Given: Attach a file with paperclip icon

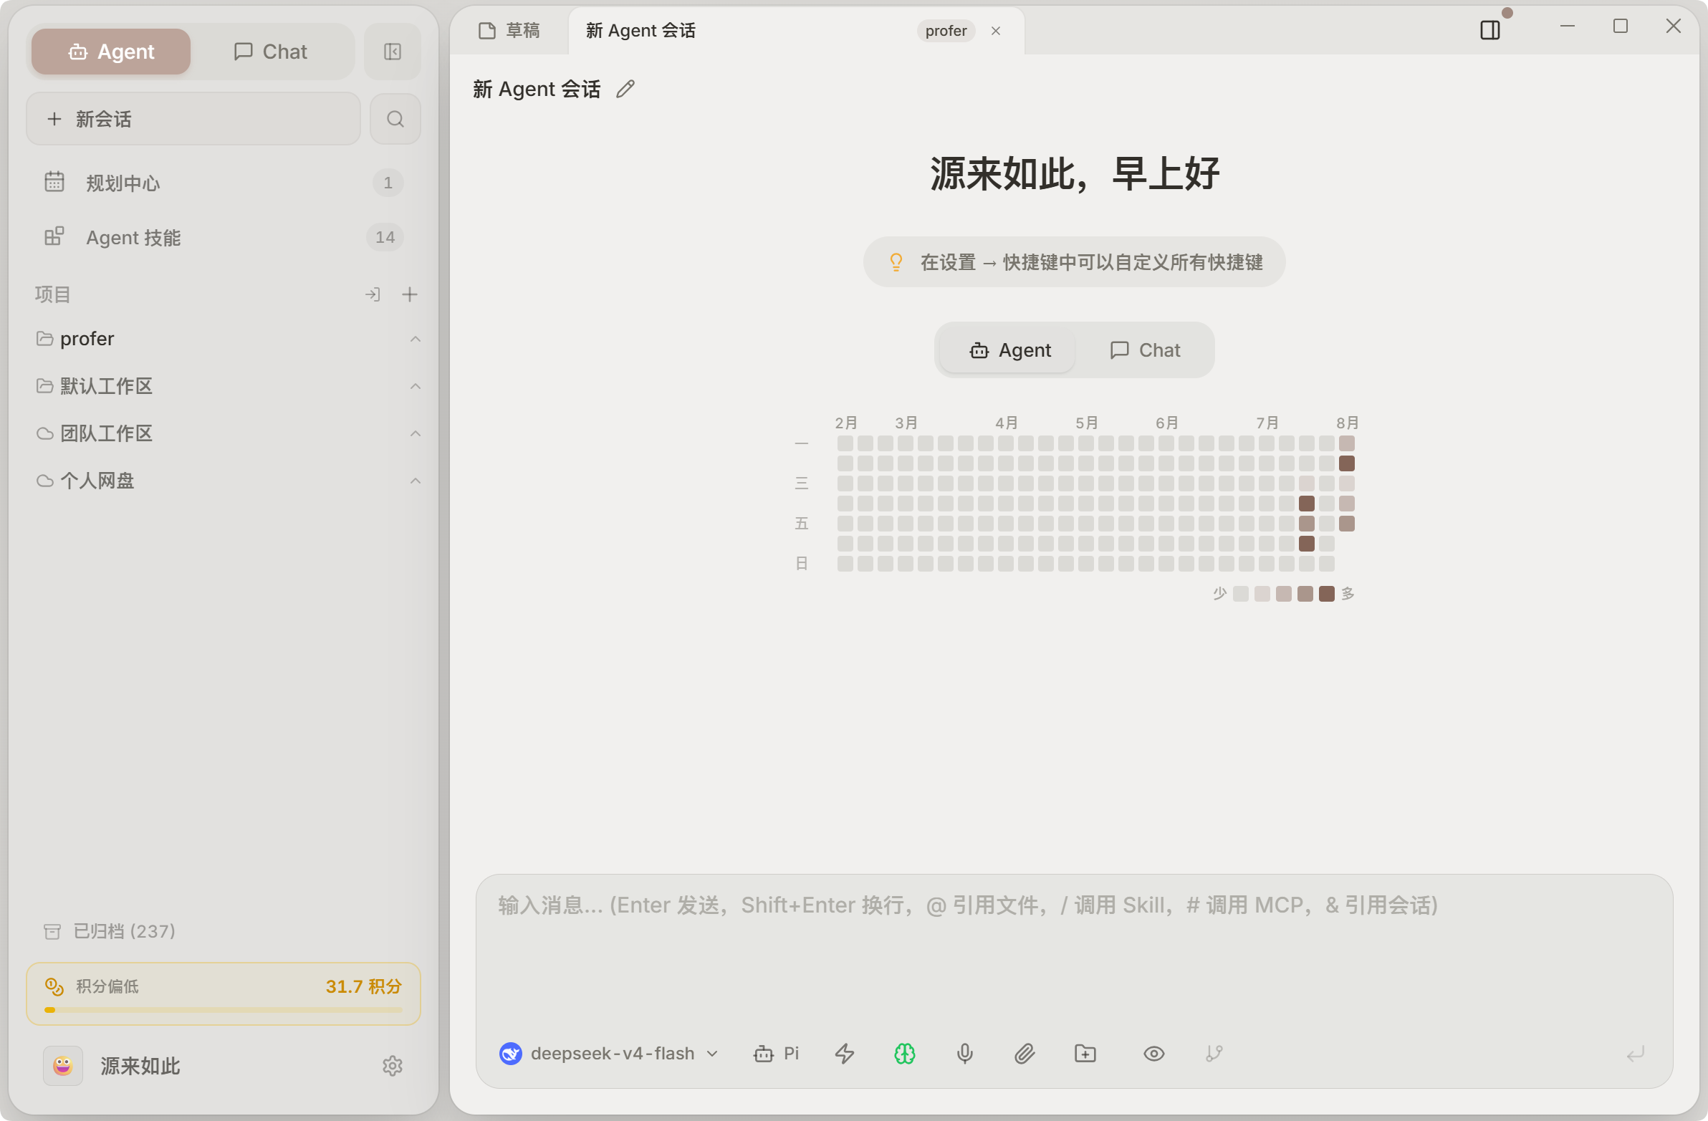Looking at the screenshot, I should (x=1025, y=1054).
